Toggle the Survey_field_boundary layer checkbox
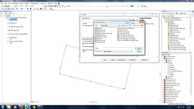Screen dimensions: 194x109 tap(9, 41)
